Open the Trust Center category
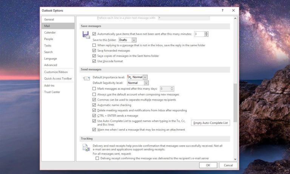The width and height of the screenshot is (290, 174). pos(51,92)
